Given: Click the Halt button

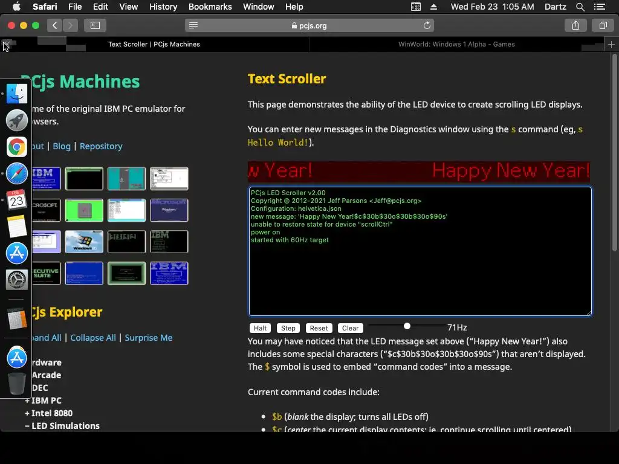Looking at the screenshot, I should [x=260, y=328].
